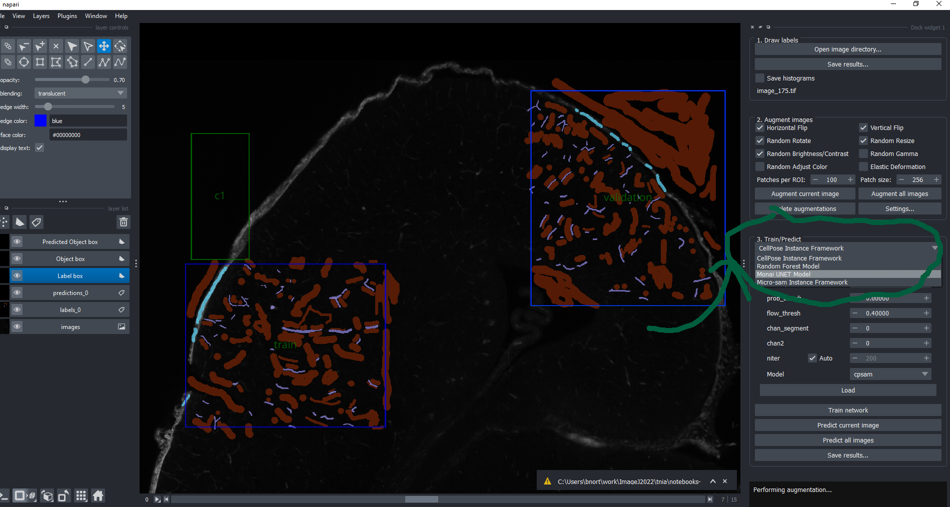Open the Plugins menu

[x=67, y=16]
